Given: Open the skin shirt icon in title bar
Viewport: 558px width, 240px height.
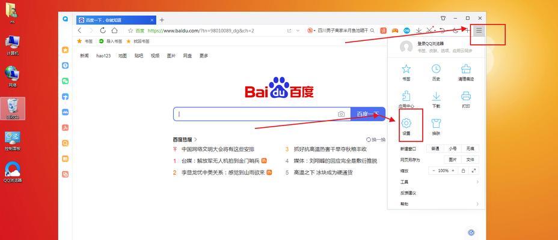Looking at the screenshot, I should click(443, 18).
